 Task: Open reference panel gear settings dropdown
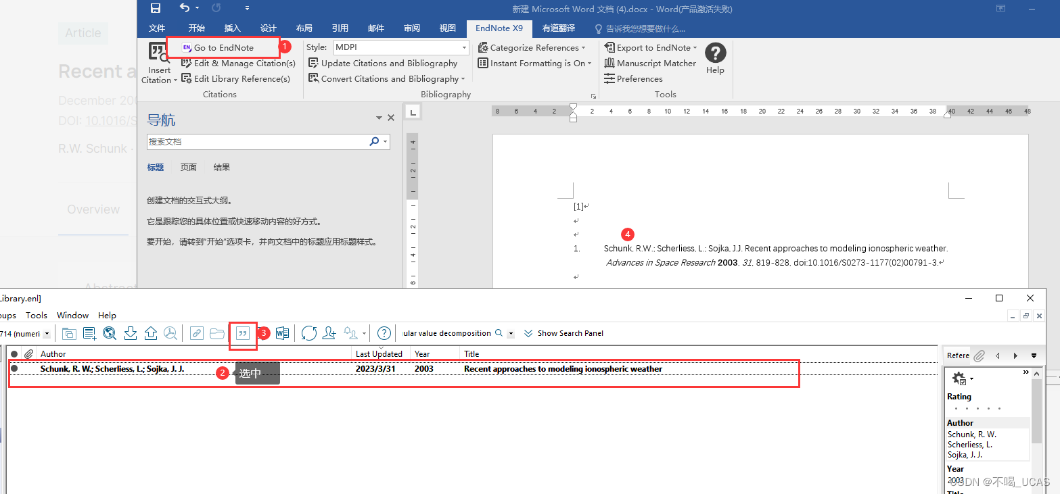[x=963, y=378]
